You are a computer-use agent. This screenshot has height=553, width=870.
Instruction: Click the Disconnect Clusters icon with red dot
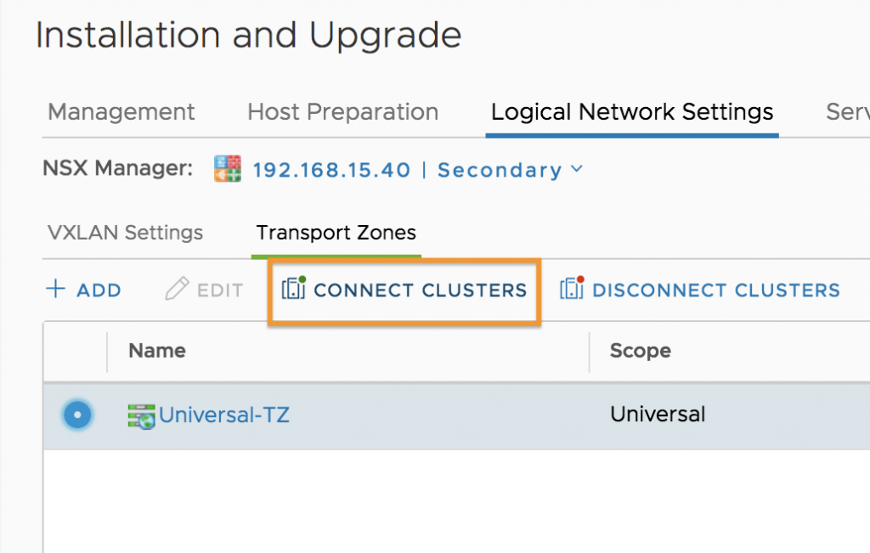click(572, 287)
